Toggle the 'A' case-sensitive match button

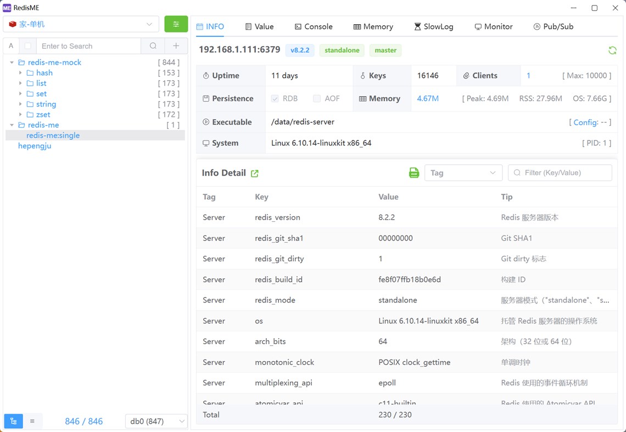pos(11,46)
